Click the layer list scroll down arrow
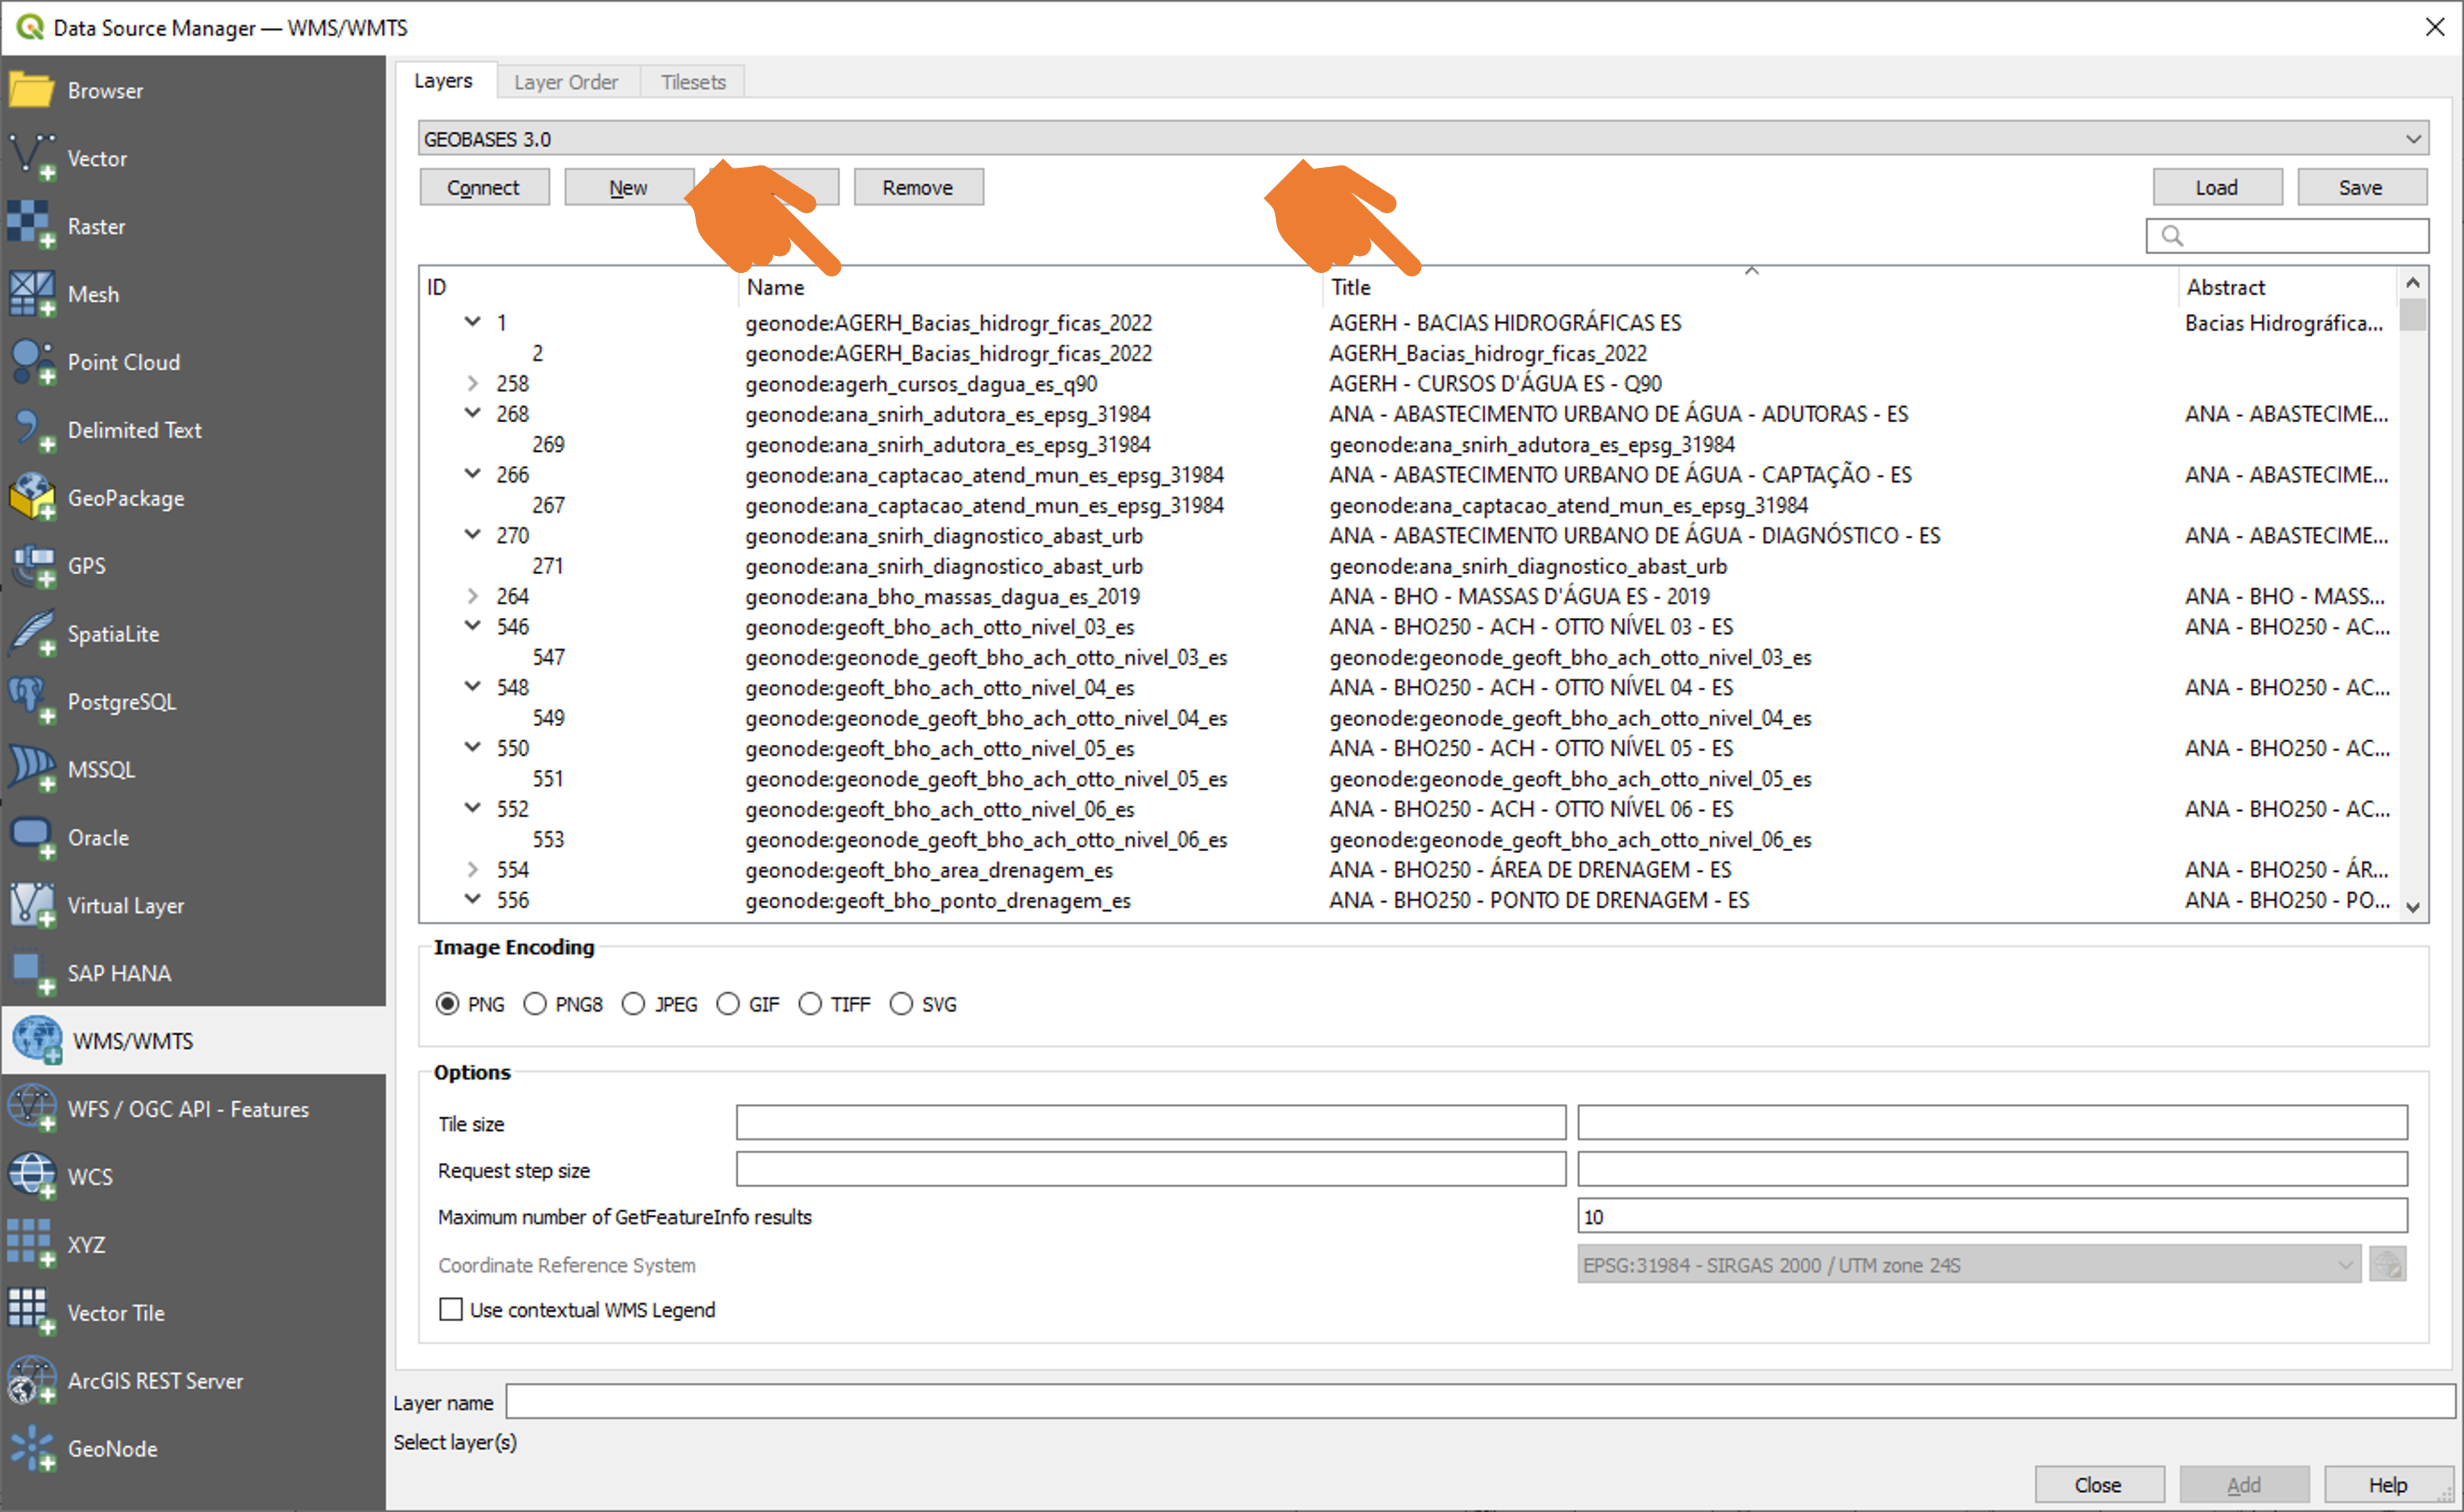The height and width of the screenshot is (1512, 2464). (2413, 907)
